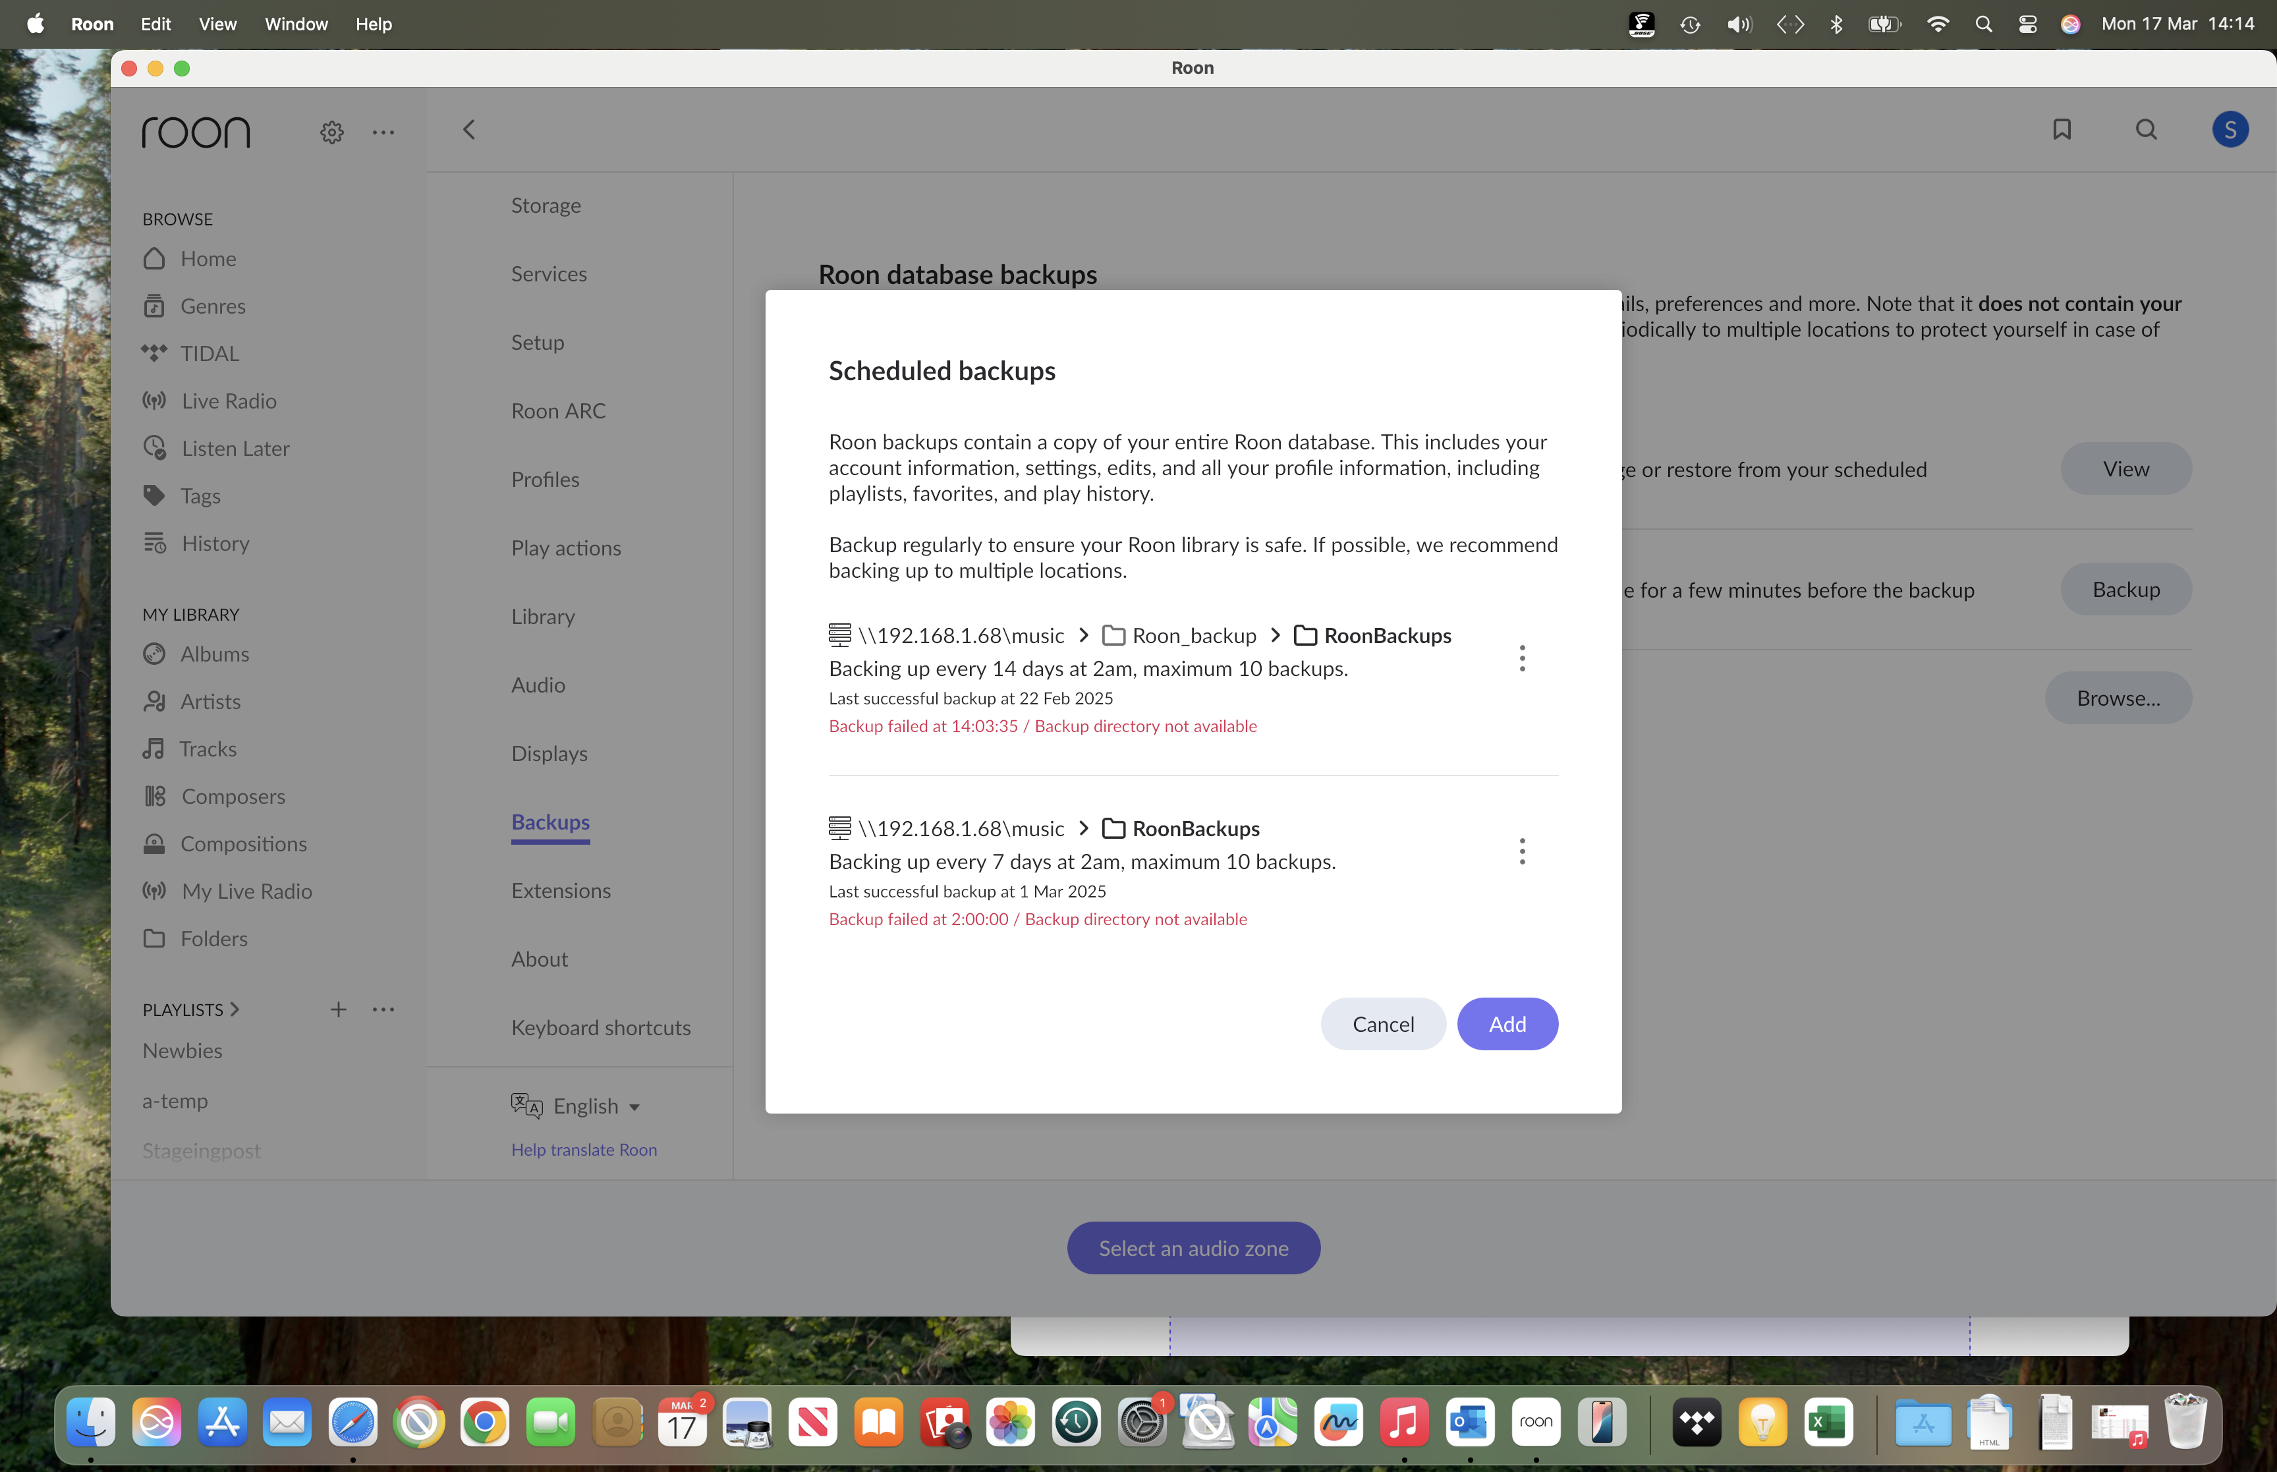
Task: Open Control Centre in menu bar
Action: tap(2027, 24)
